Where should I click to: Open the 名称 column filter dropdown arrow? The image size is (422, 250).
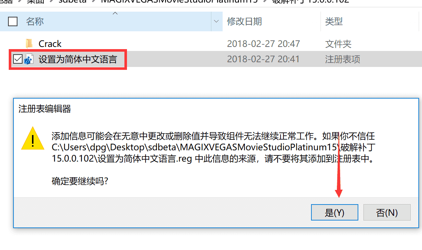pyautogui.click(x=216, y=21)
